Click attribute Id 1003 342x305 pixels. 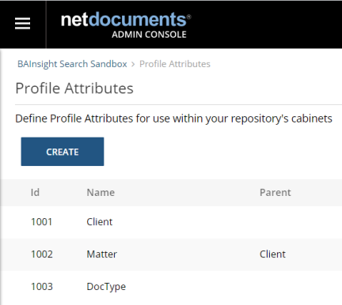pyautogui.click(x=42, y=287)
